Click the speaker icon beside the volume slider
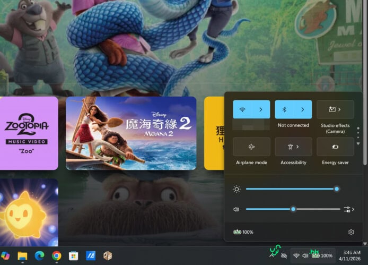 tap(236, 209)
